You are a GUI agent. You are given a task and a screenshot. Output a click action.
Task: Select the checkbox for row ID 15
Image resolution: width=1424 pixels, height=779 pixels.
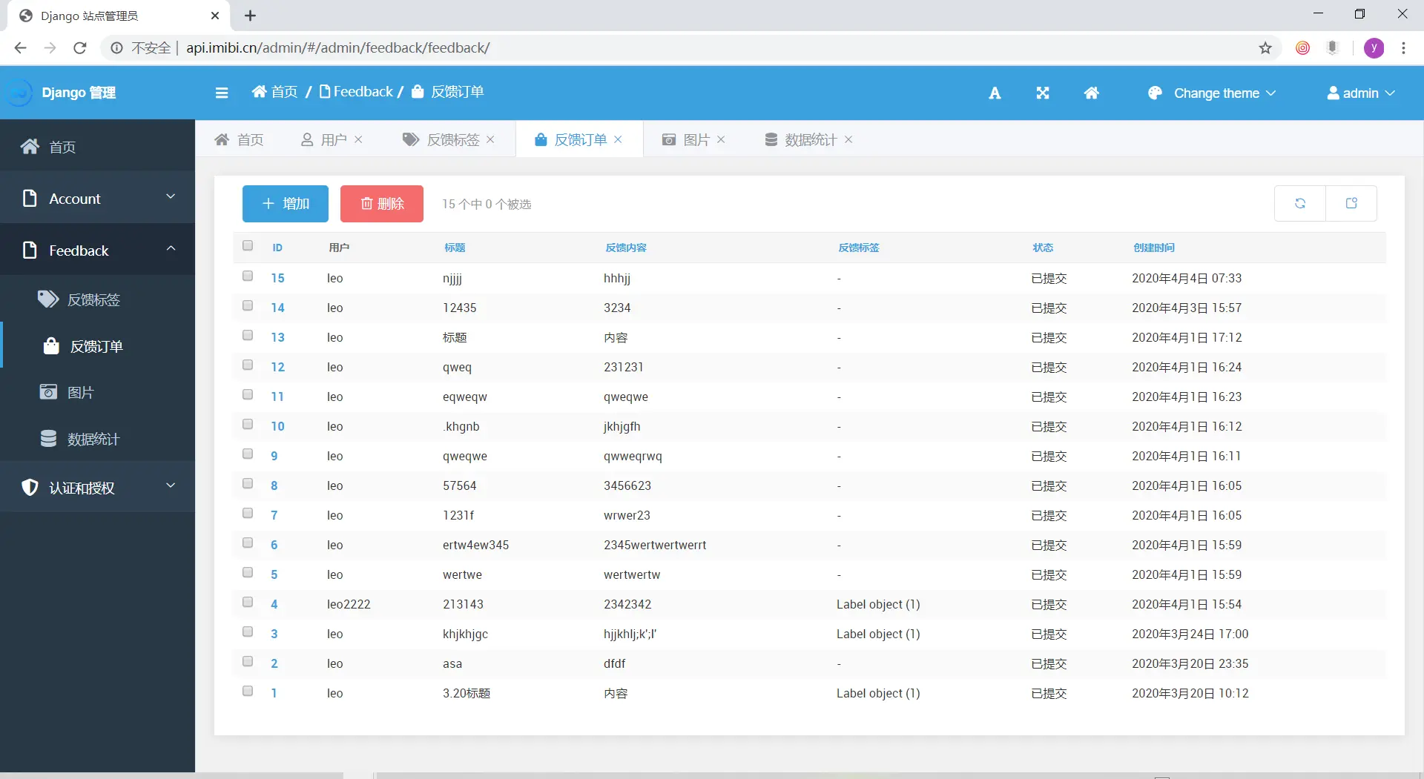[248, 276]
